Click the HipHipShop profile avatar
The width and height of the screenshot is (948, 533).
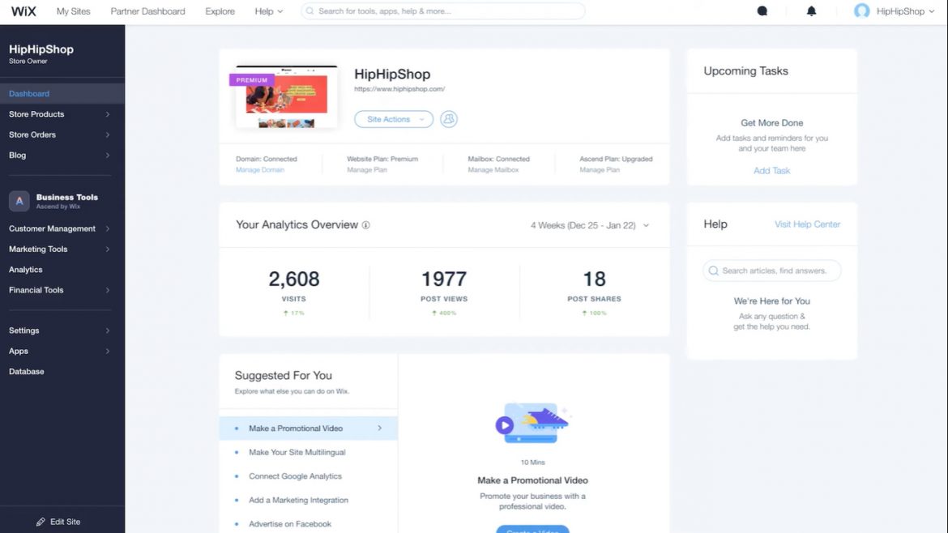861,11
